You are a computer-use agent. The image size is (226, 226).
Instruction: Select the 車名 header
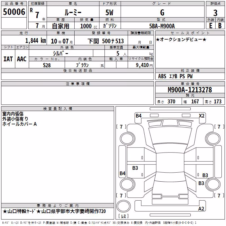pos(73,4)
